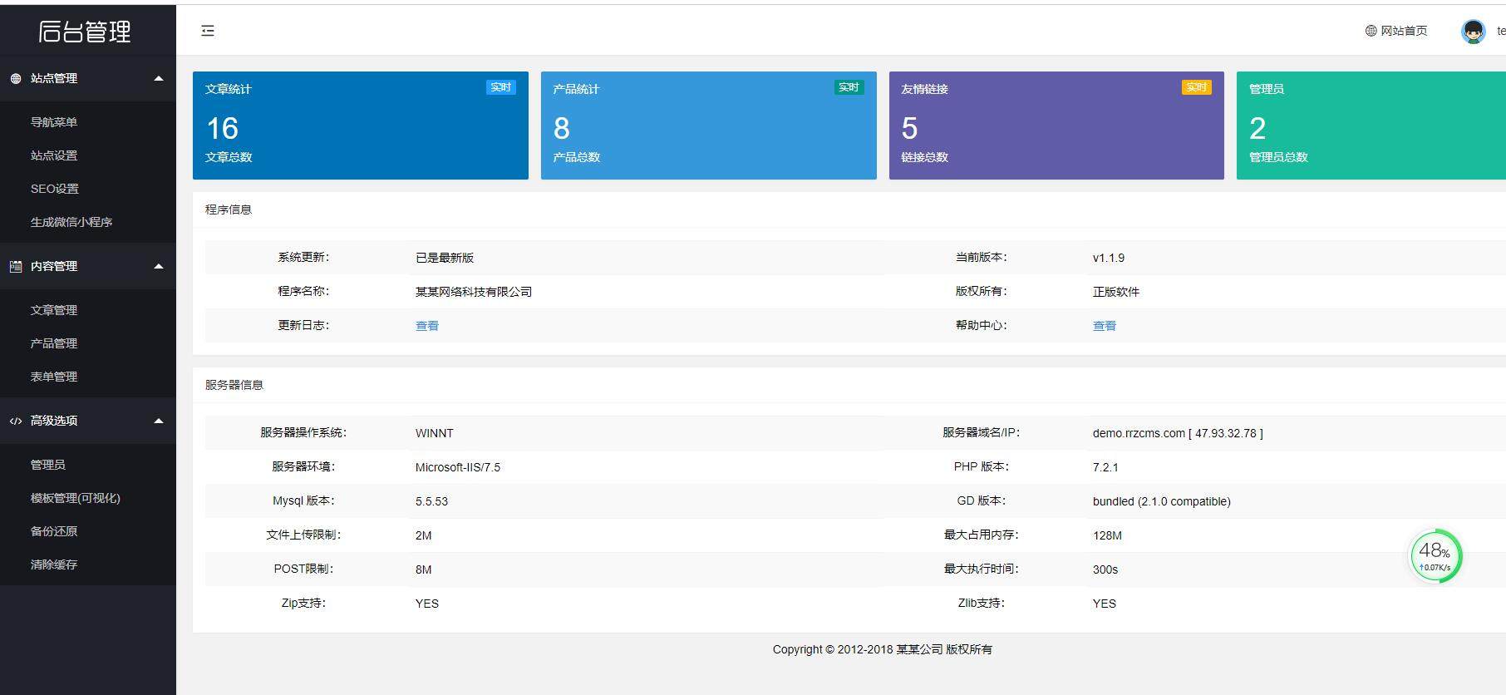The image size is (1506, 695).
Task: Click 实时 badge on 友情链接 card
Action: point(1197,87)
